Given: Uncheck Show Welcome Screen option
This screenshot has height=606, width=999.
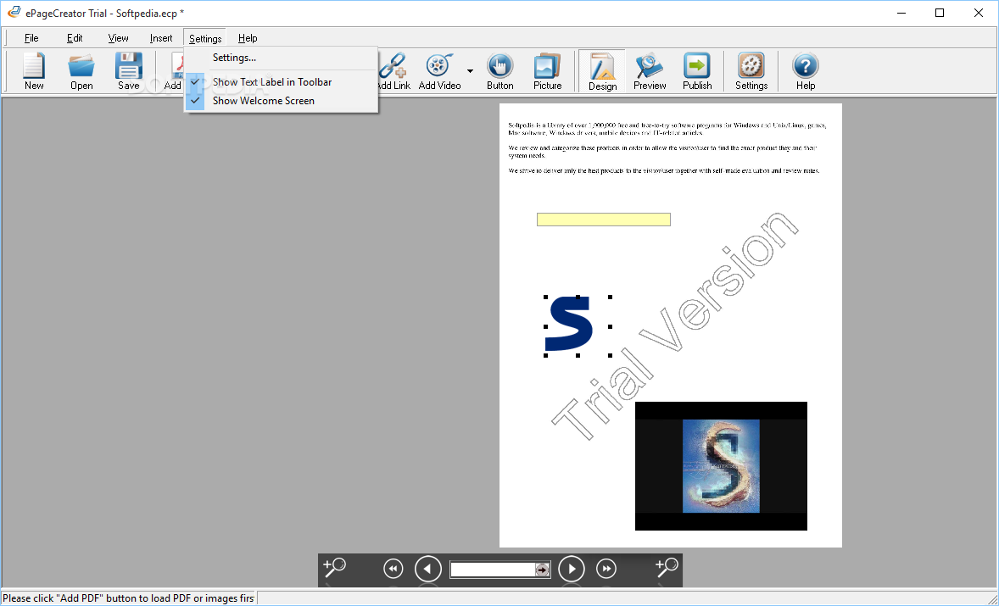Looking at the screenshot, I should pyautogui.click(x=281, y=101).
